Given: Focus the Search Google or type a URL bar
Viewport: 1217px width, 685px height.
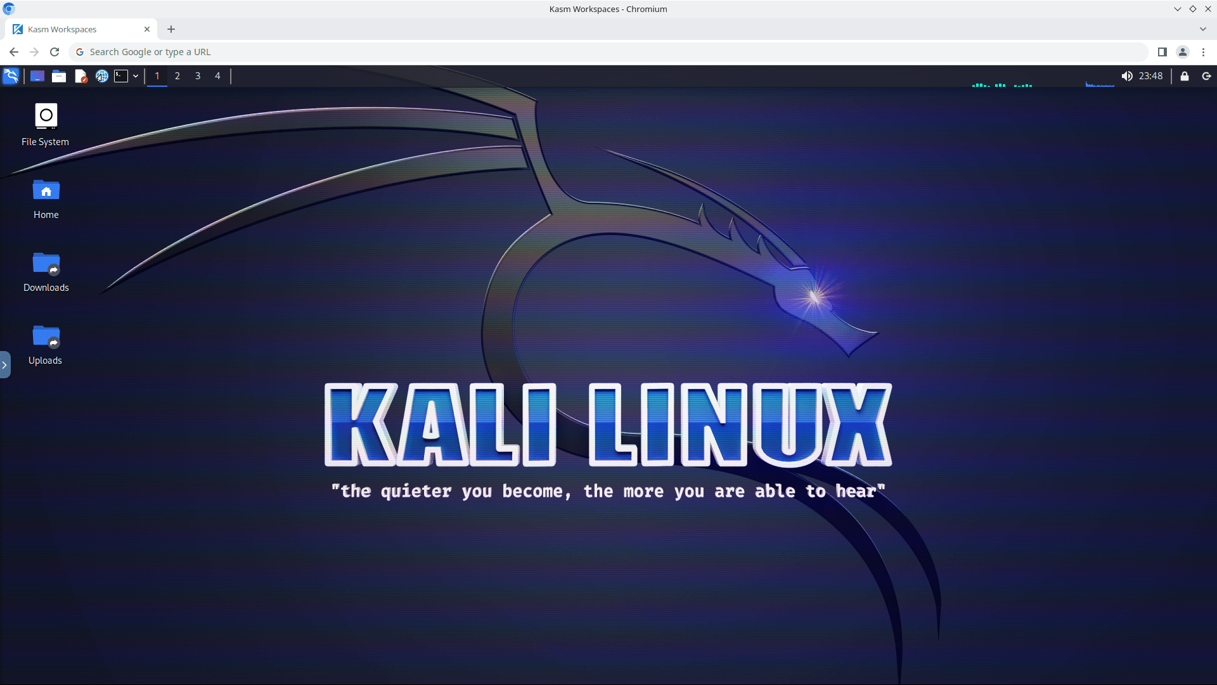Looking at the screenshot, I should click(608, 52).
